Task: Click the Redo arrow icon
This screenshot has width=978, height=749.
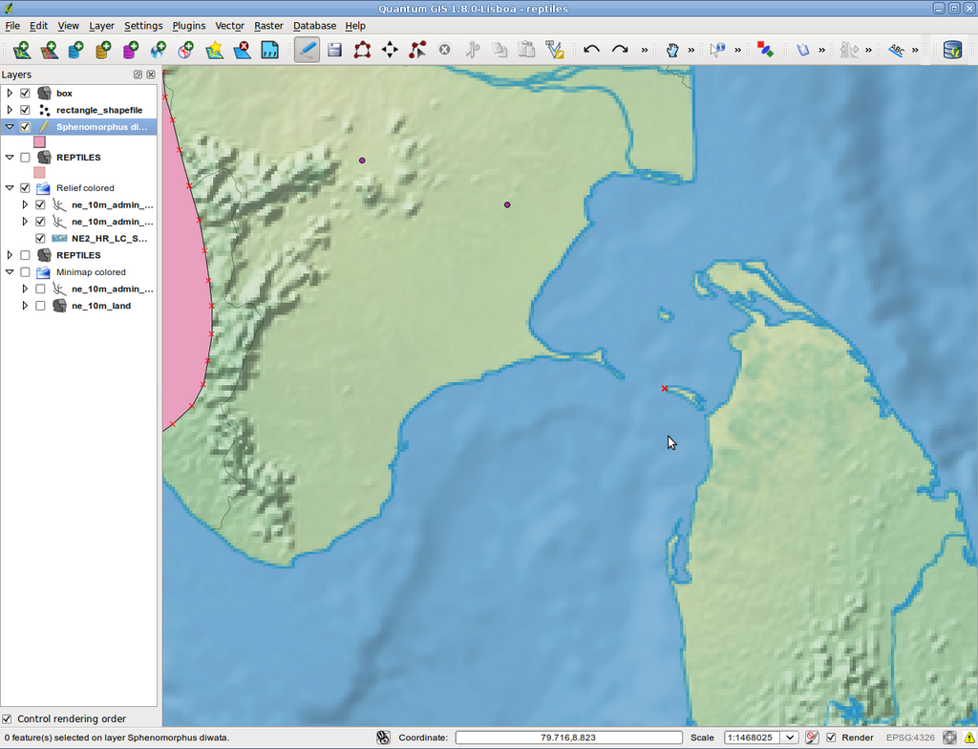Action: pos(619,50)
